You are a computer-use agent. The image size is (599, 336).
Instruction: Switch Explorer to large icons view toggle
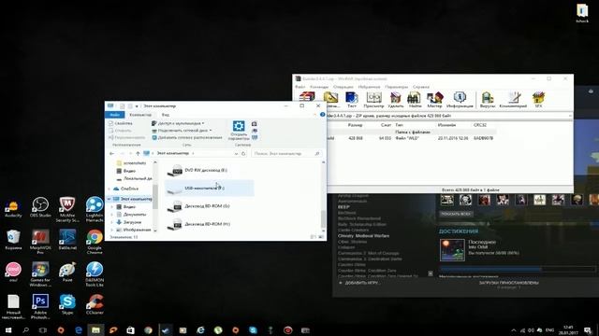pos(321,237)
